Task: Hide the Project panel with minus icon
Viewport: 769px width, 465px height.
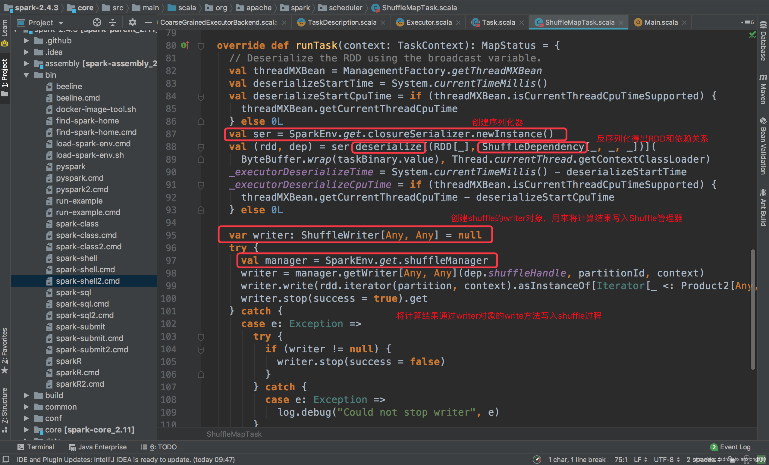Action: pos(148,22)
